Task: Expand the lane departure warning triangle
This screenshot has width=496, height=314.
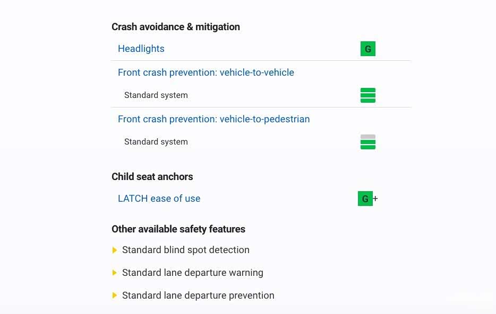Action: (115, 273)
